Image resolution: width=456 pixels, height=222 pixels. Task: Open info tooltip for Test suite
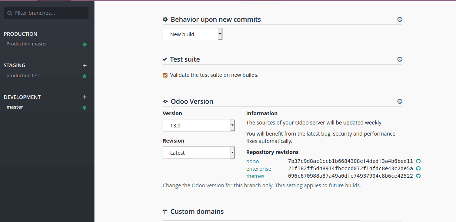[400, 59]
